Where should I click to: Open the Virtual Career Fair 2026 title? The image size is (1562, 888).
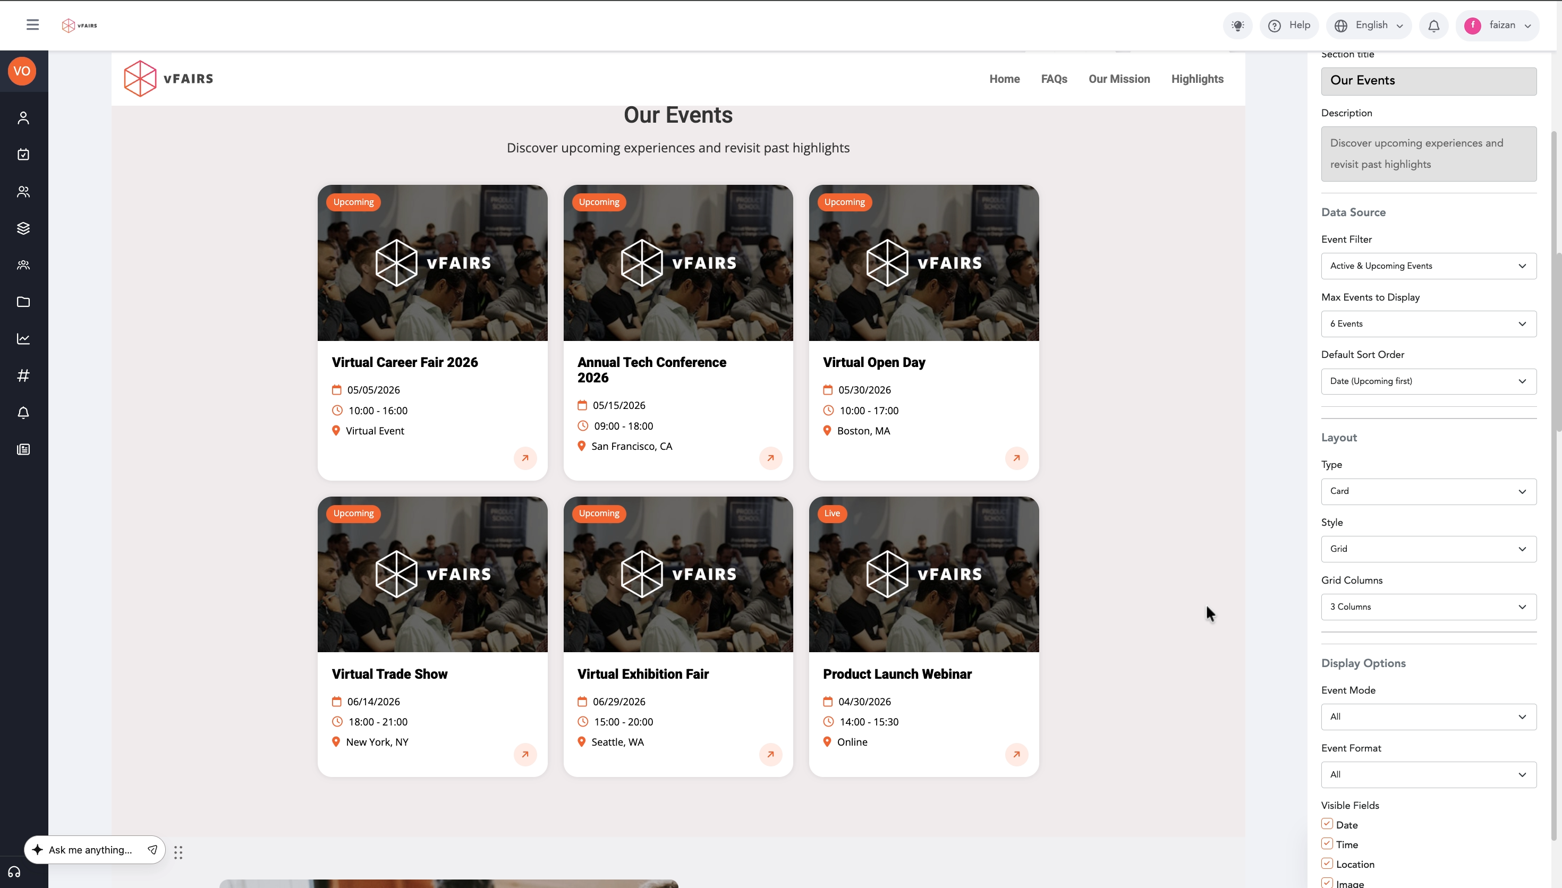(x=405, y=362)
